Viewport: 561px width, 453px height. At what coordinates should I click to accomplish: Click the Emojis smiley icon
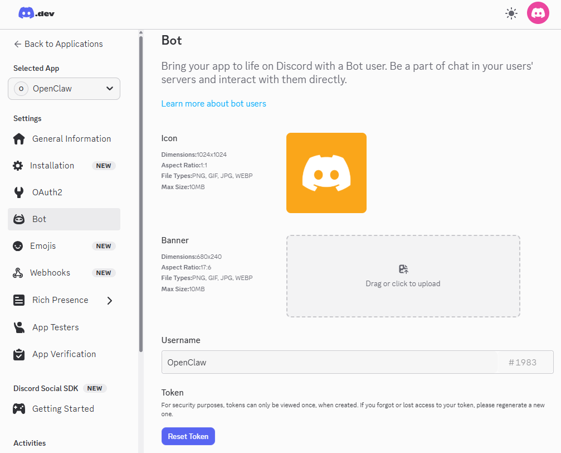tap(19, 246)
